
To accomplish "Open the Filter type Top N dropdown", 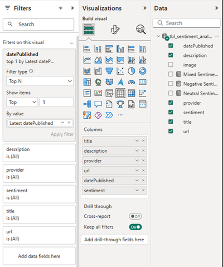I will 40,81.
